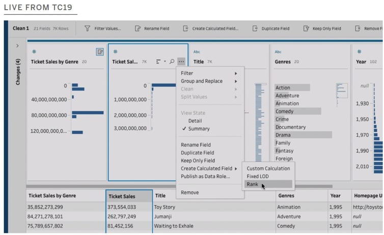Expand the Changes (4) pane chevron
The image size is (384, 235).
[17, 46]
